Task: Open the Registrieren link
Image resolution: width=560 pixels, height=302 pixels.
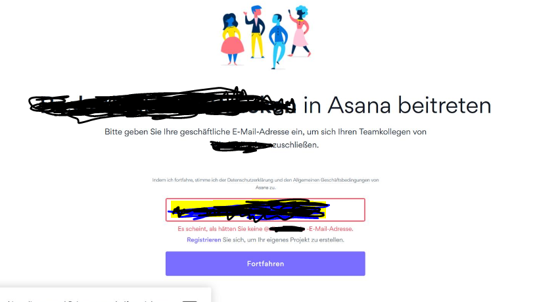Action: tap(204, 239)
